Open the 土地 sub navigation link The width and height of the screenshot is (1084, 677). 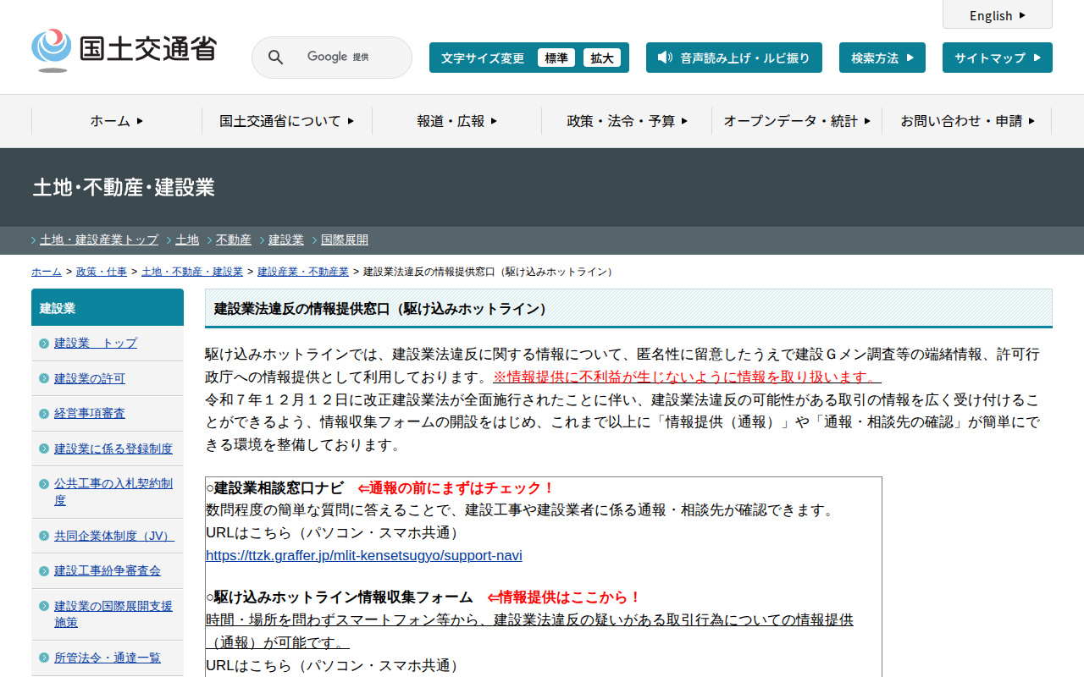click(x=187, y=239)
